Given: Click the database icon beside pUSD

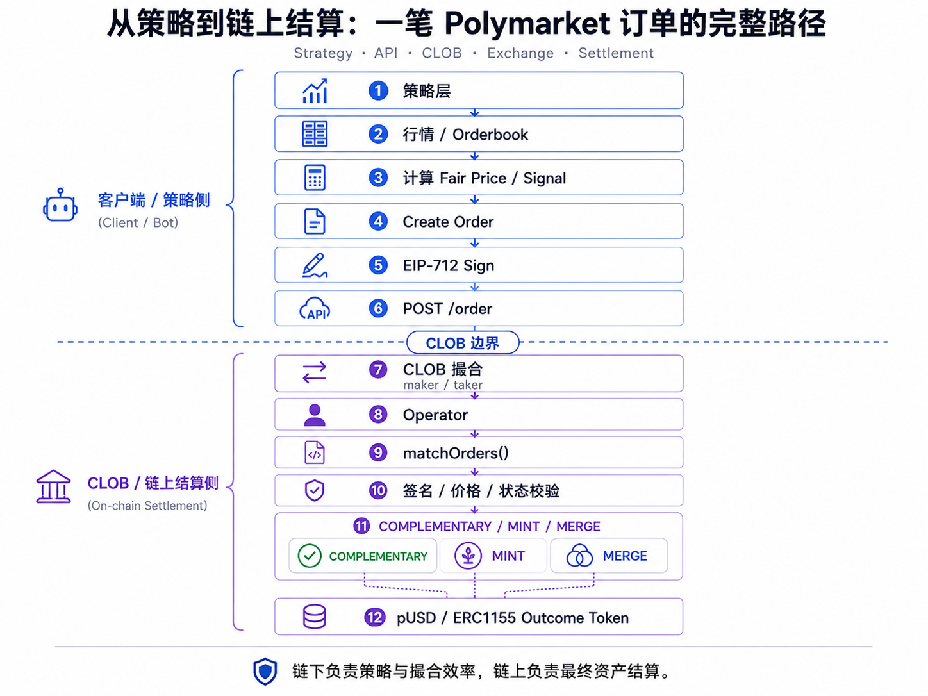Looking at the screenshot, I should [315, 617].
